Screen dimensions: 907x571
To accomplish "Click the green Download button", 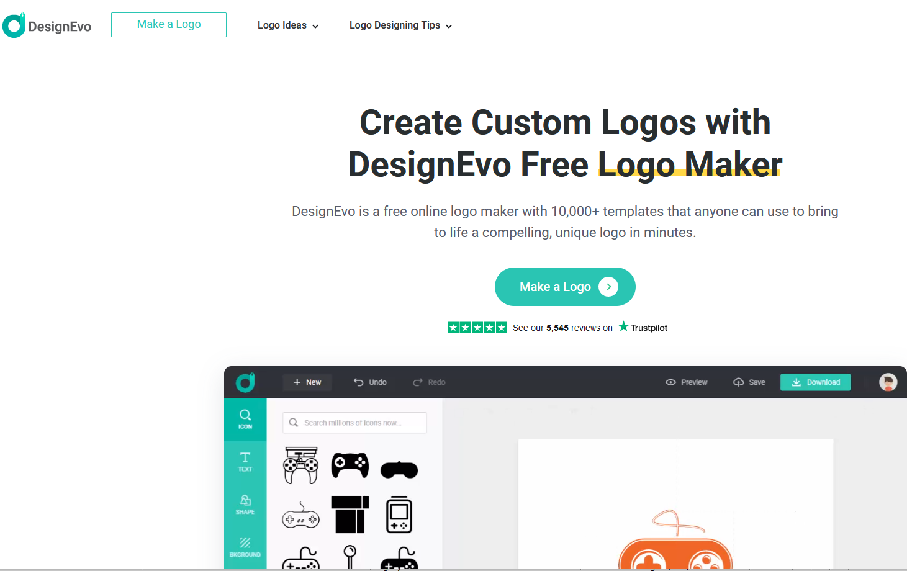I will 816,382.
